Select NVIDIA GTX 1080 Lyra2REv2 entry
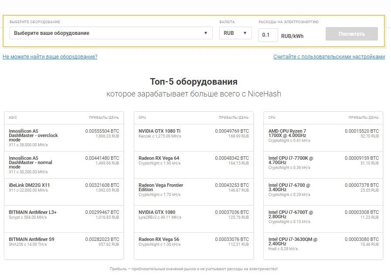The height and width of the screenshot is (275, 391). point(194,219)
